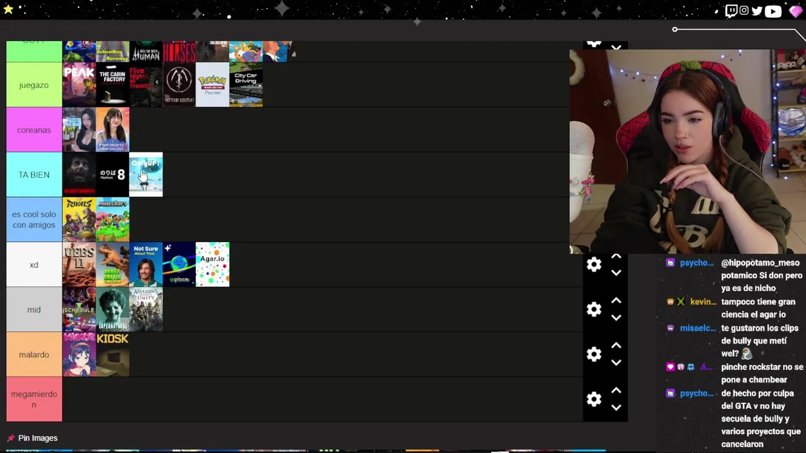Viewport: 806px width, 453px height.
Task: Select the KIOSK game tile
Action: tap(112, 354)
